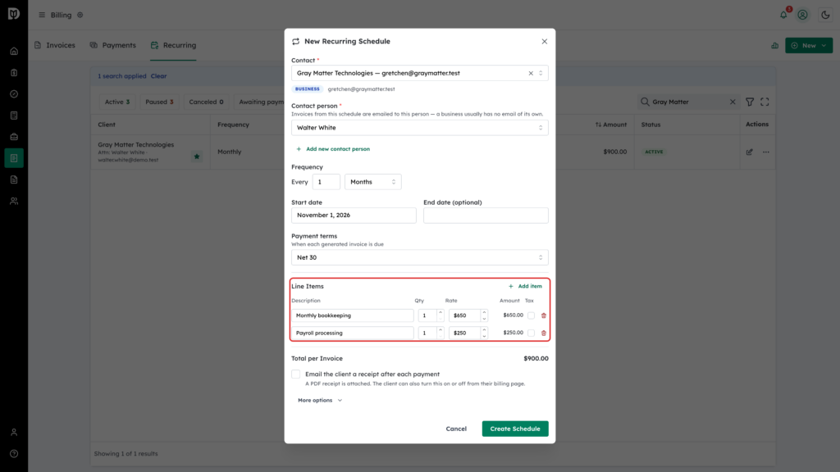
Task: Switch to the Payments tab
Action: [x=113, y=46]
